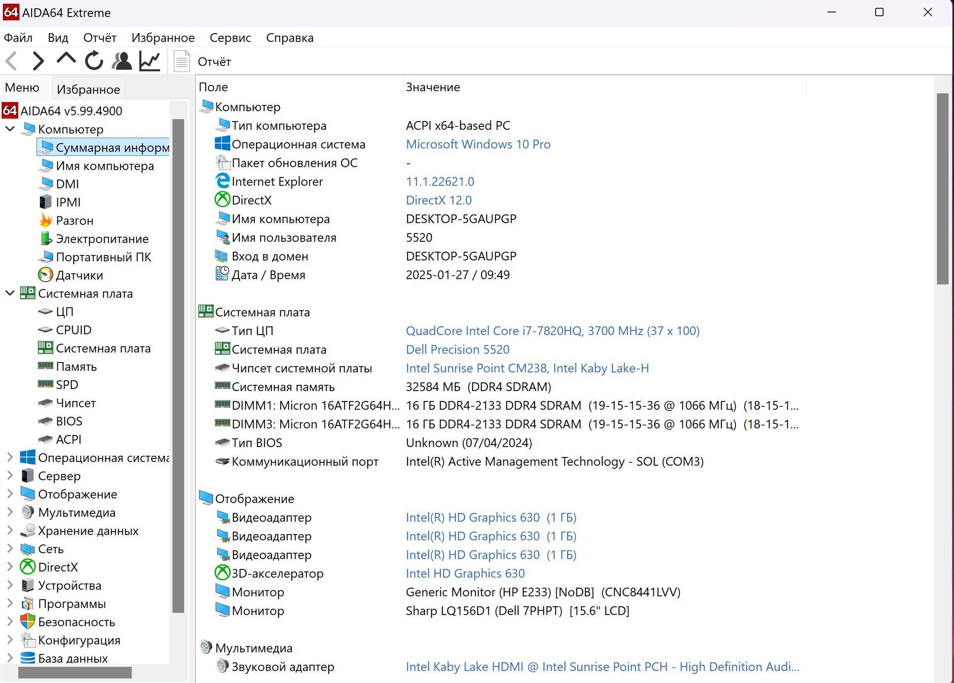The width and height of the screenshot is (954, 683).
Task: Switch to the Меню tab
Action: click(x=22, y=88)
